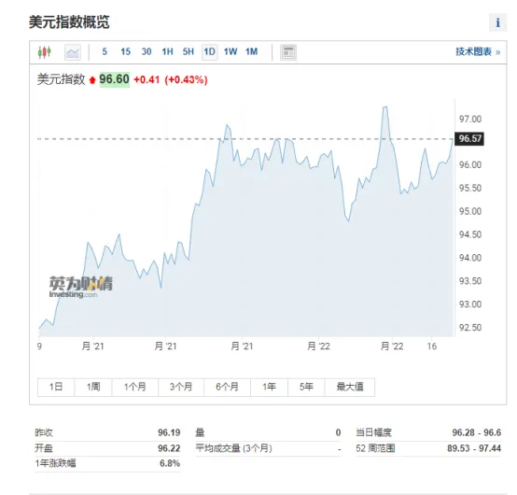The image size is (517, 495).
Task: Switch interval to 1W
Action: (231, 51)
